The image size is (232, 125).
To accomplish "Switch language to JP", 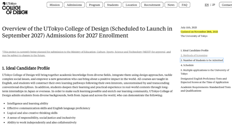I will 213,5.
